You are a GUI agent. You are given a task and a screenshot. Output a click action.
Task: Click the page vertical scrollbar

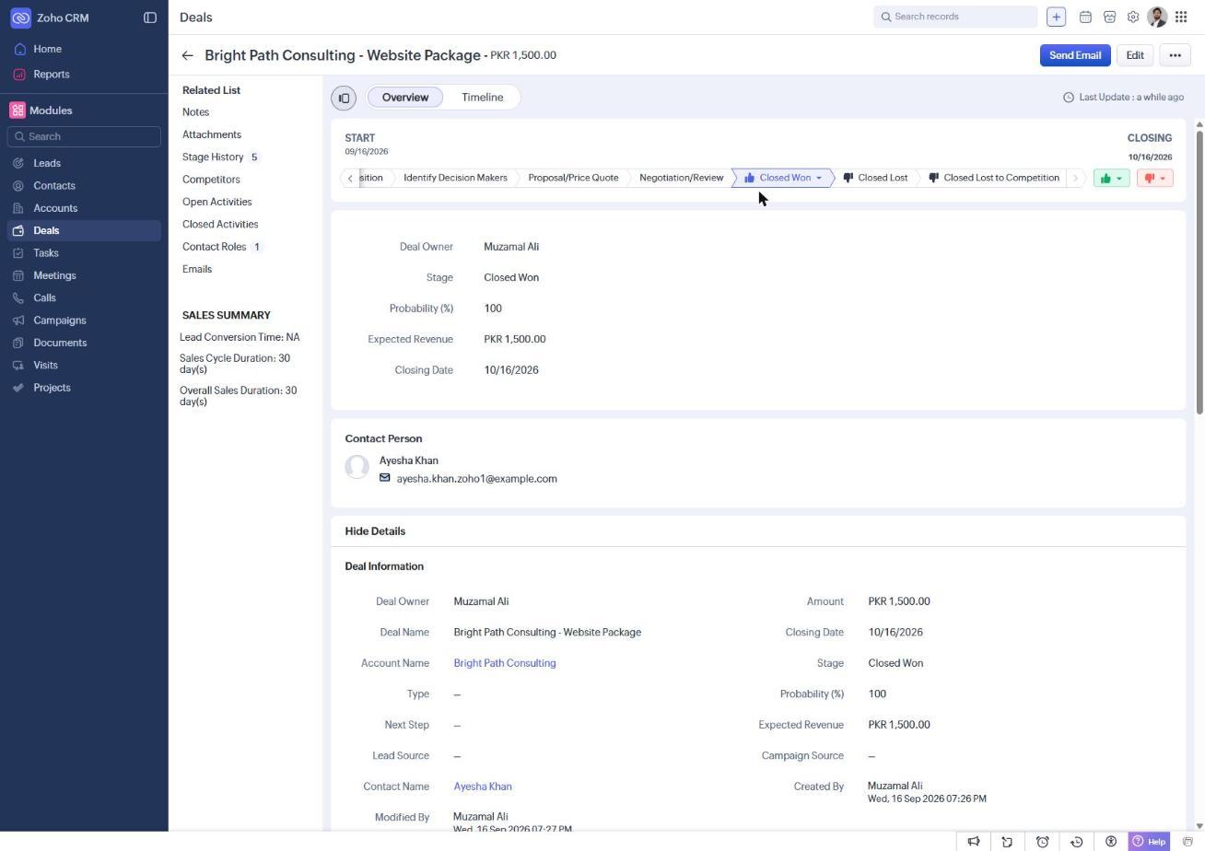1199,272
